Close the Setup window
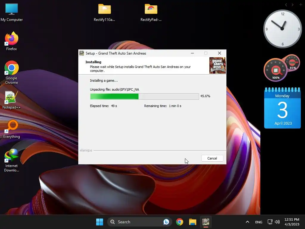This screenshot has width=305, height=229. 220,53
